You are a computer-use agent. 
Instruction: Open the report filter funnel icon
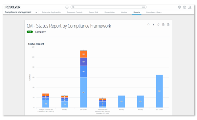click(x=153, y=25)
